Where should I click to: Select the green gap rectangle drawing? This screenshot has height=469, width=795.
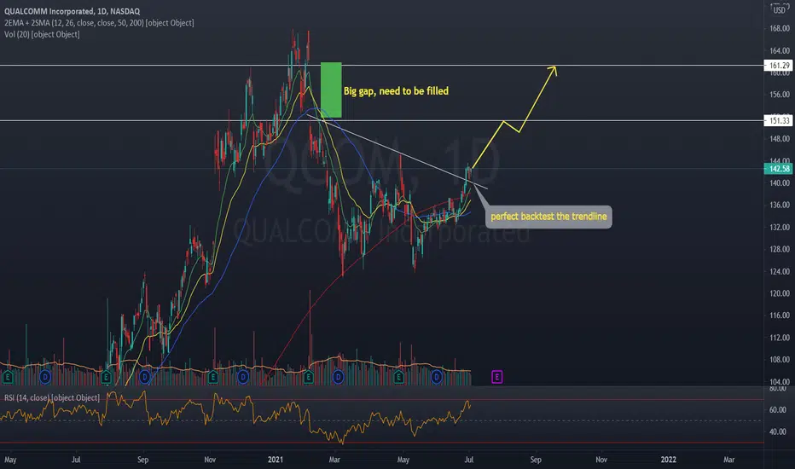coord(331,90)
